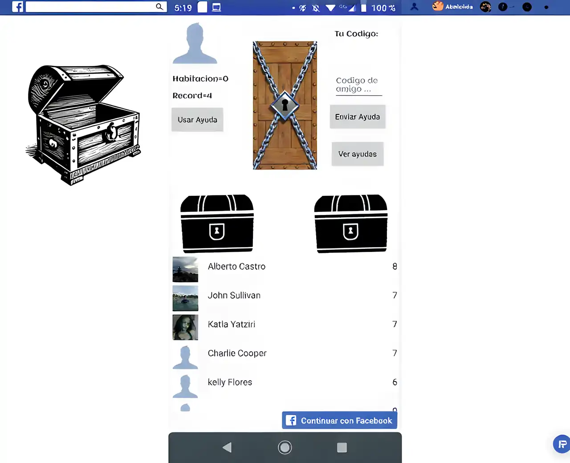The width and height of the screenshot is (570, 463).
Task: Click the blue floating icon at bottom right
Action: click(x=562, y=444)
